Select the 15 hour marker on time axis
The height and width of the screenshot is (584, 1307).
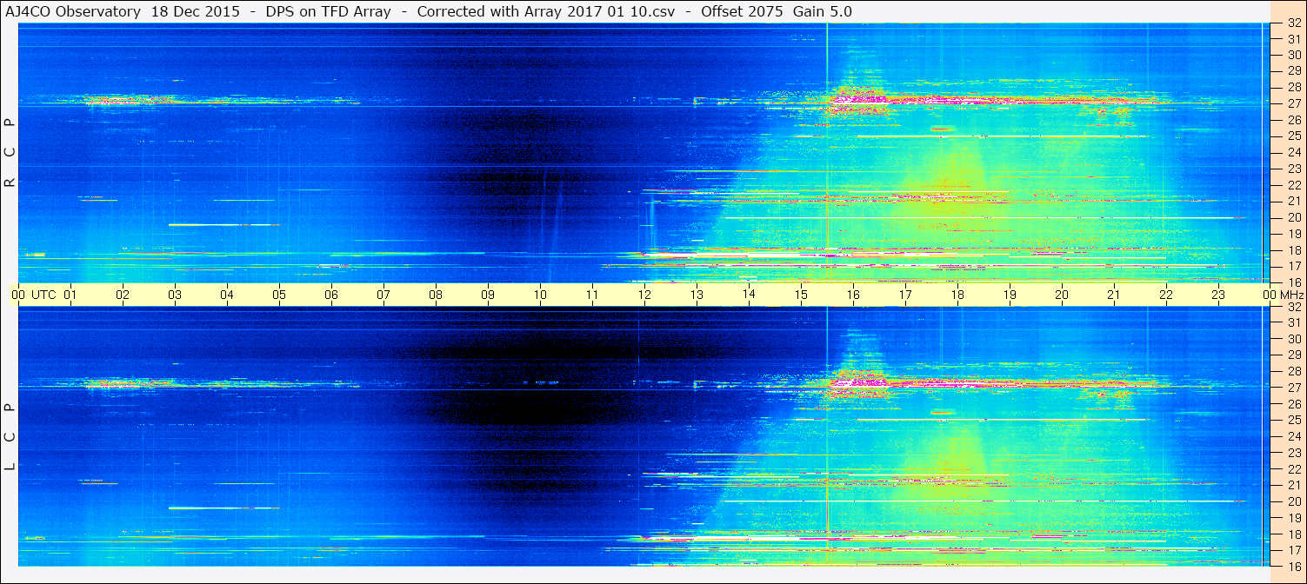click(x=801, y=295)
